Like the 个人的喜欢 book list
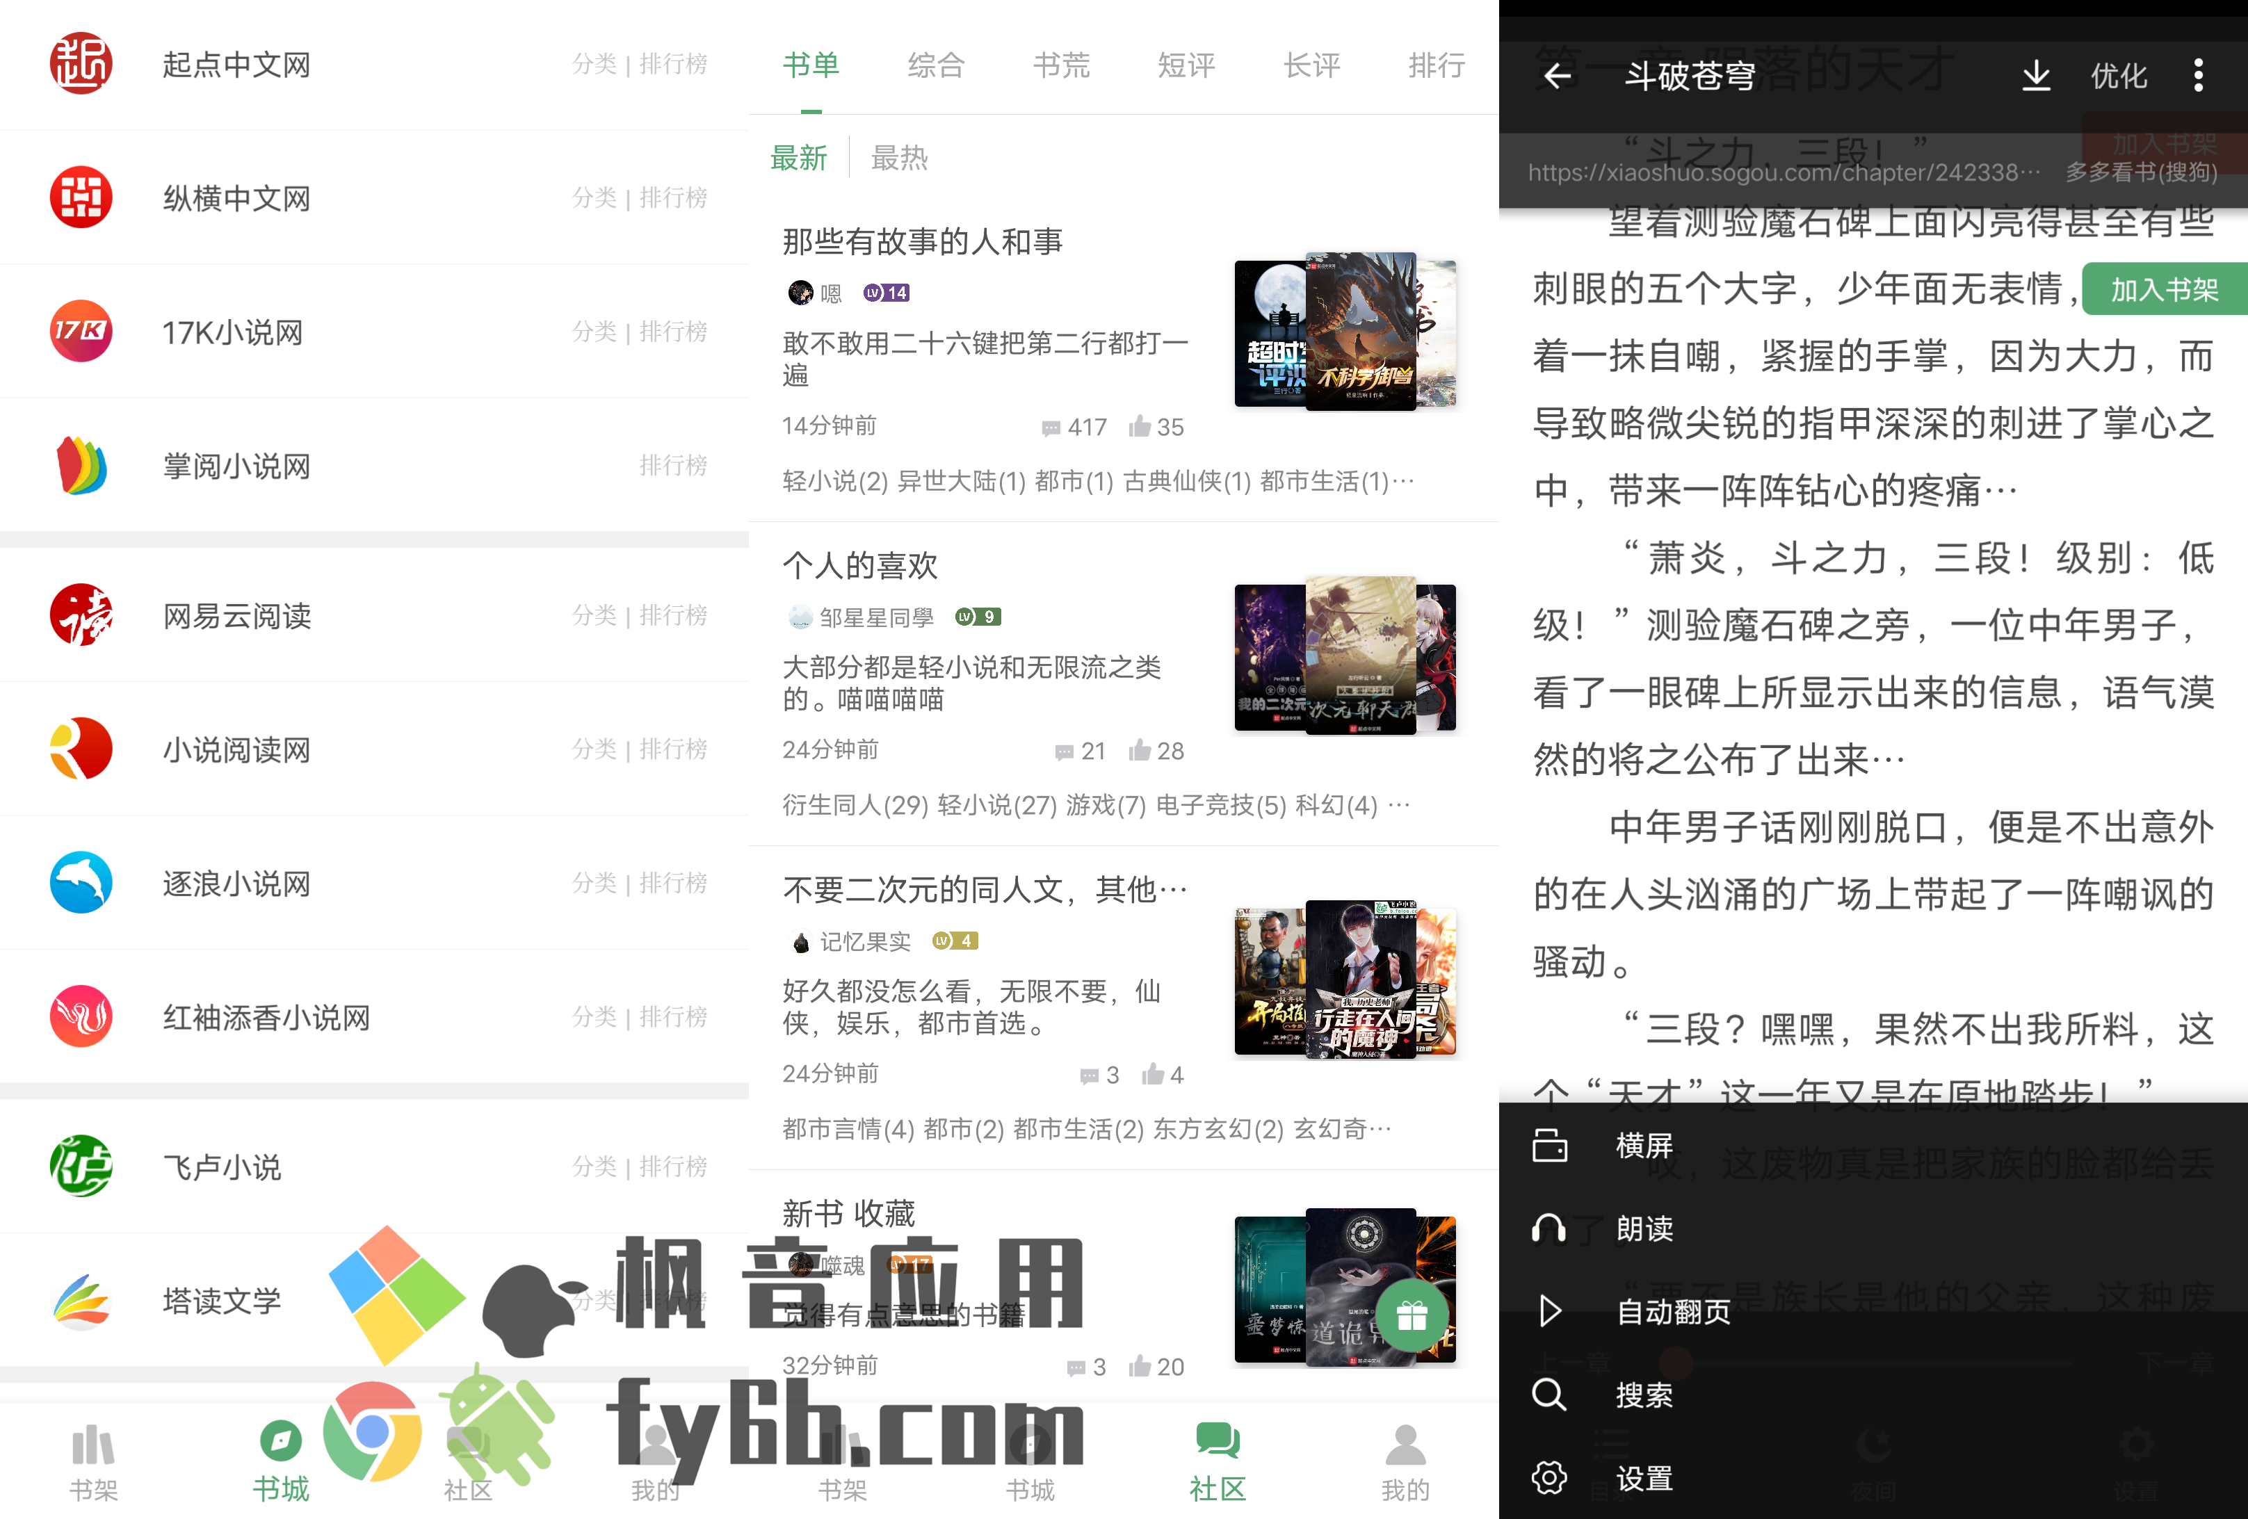The image size is (2248, 1519). coord(1156,750)
